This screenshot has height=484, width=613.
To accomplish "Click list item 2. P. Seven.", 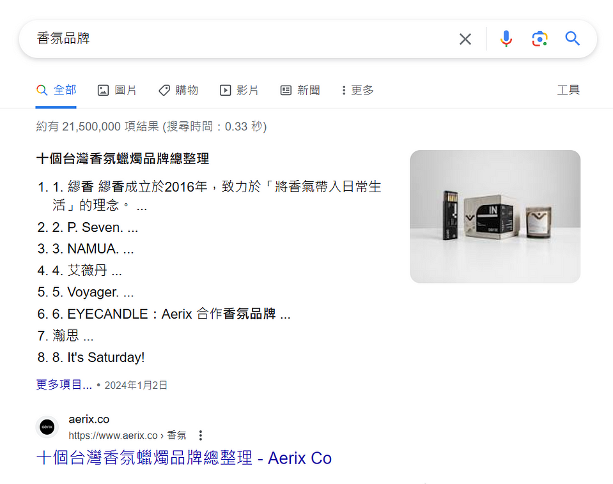I will [88, 227].
